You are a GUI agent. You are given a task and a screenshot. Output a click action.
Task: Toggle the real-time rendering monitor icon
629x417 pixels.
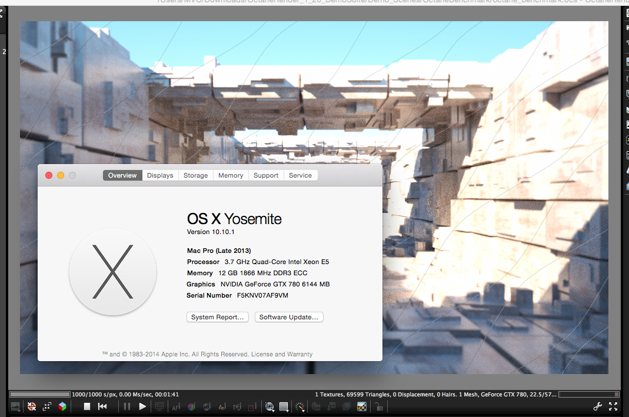tap(159, 407)
